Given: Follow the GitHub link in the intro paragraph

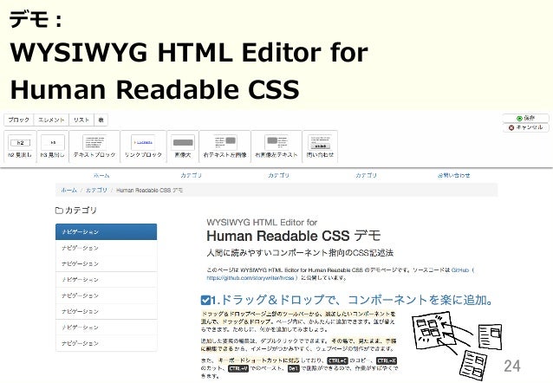Looking at the screenshot, I should [x=460, y=270].
